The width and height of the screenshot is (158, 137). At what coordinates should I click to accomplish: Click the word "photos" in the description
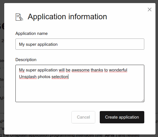click(x=44, y=77)
